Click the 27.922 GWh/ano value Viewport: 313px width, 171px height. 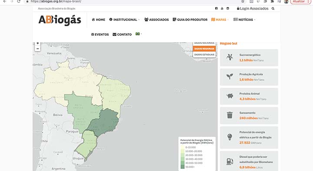point(250,143)
